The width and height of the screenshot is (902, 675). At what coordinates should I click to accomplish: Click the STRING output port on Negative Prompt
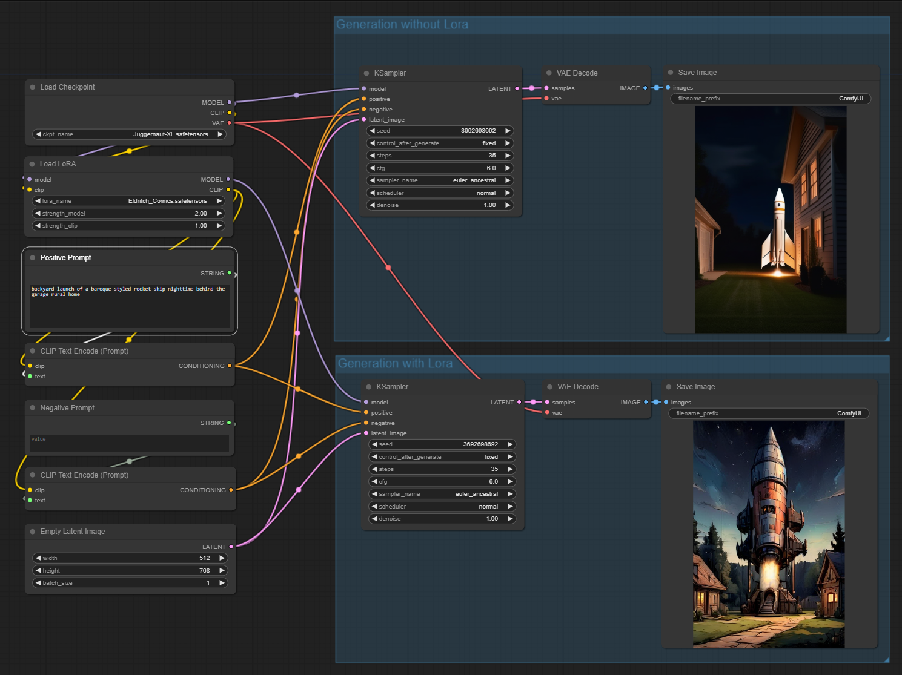(x=229, y=423)
